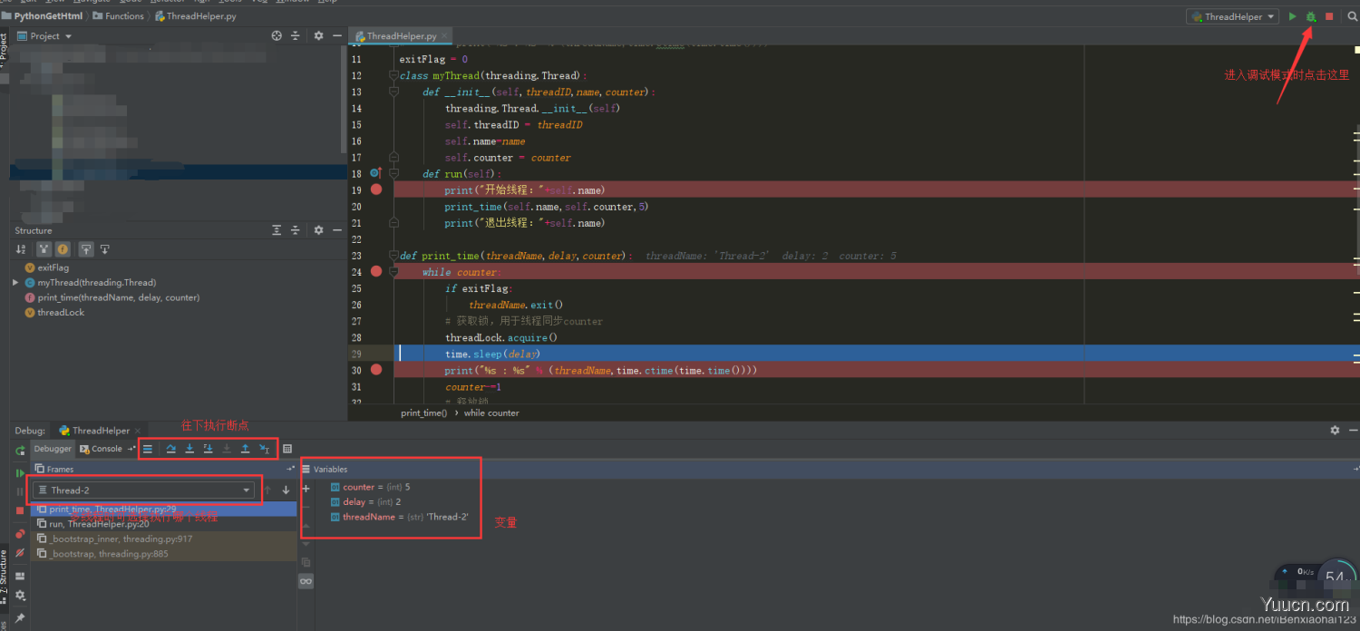Close the ThreadHelper Debug session tab
This screenshot has width=1360, height=631.
coord(138,431)
